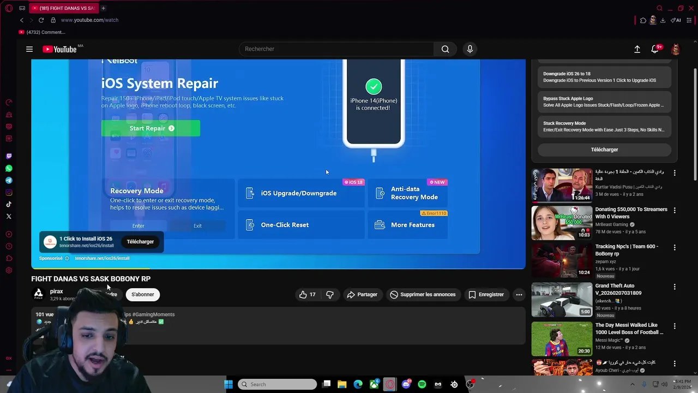This screenshot has width=698, height=393.
Task: Reload the page with the refresh icon
Action: [x=41, y=20]
